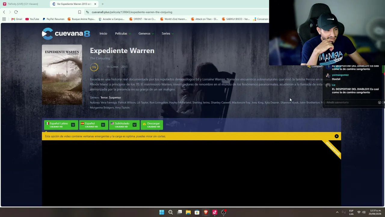Image resolution: width=385 pixels, height=217 pixels.
Task: Click the Descargar Calidad HD button
Action: 152,125
